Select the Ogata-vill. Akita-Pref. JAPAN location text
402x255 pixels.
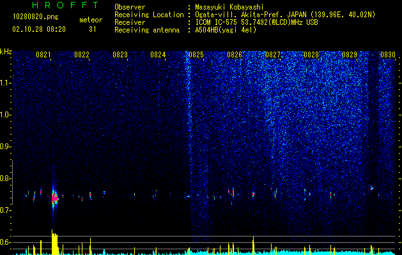[x=285, y=15]
